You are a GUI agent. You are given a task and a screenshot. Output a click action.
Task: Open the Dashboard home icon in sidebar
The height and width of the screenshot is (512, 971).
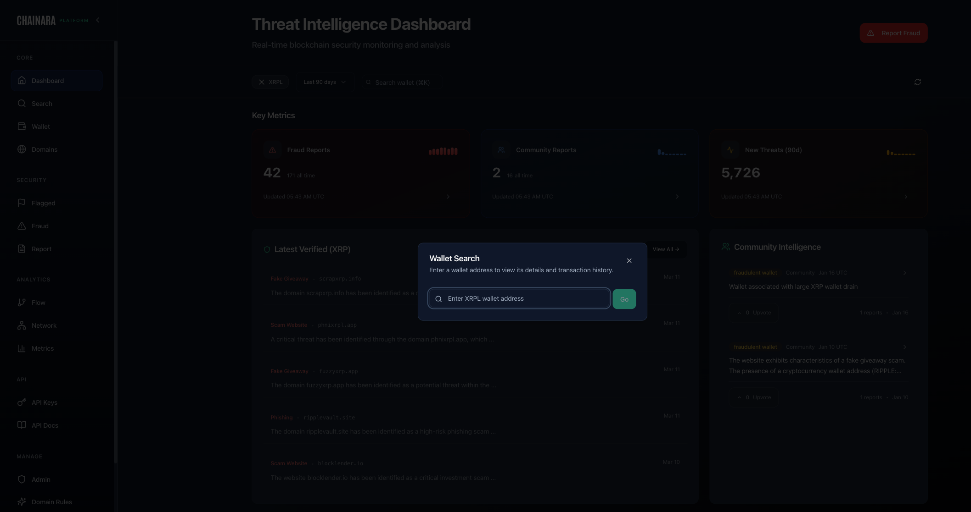[22, 80]
